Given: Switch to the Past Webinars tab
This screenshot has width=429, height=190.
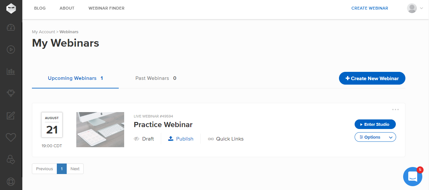Looking at the screenshot, I should 156,78.
